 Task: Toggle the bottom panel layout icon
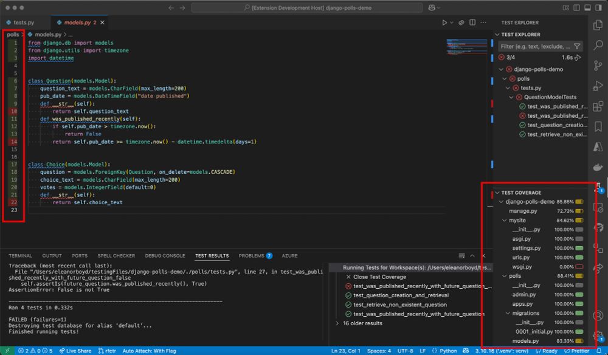pyautogui.click(x=588, y=8)
